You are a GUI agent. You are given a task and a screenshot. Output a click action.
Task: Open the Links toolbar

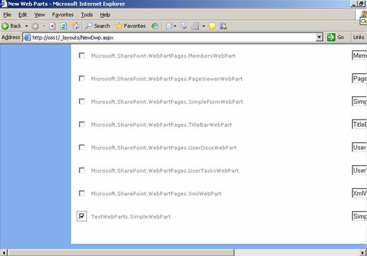[x=359, y=37]
